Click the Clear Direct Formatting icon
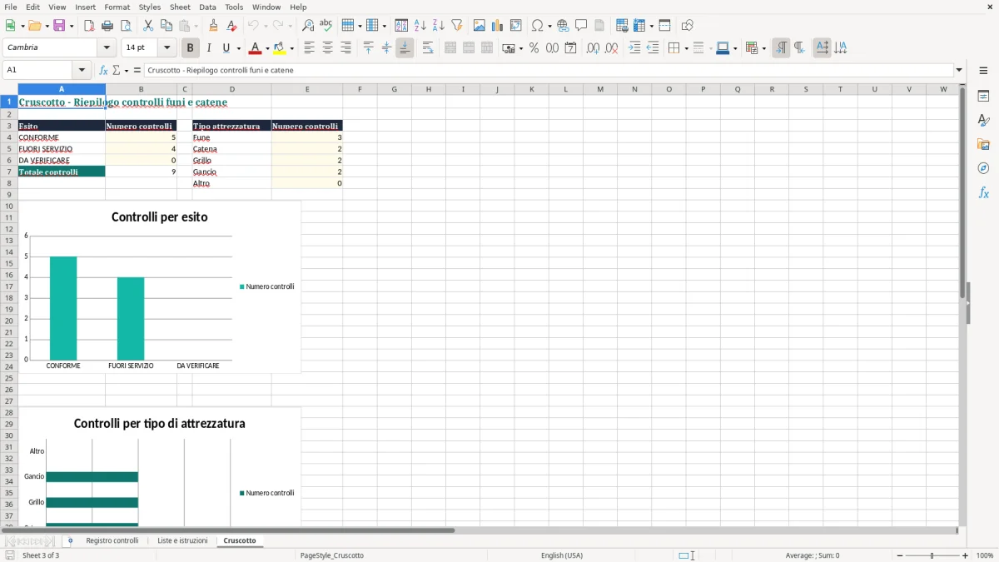The height and width of the screenshot is (562, 999). tap(232, 26)
